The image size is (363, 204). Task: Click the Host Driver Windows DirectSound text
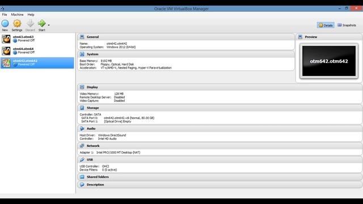[112, 135]
